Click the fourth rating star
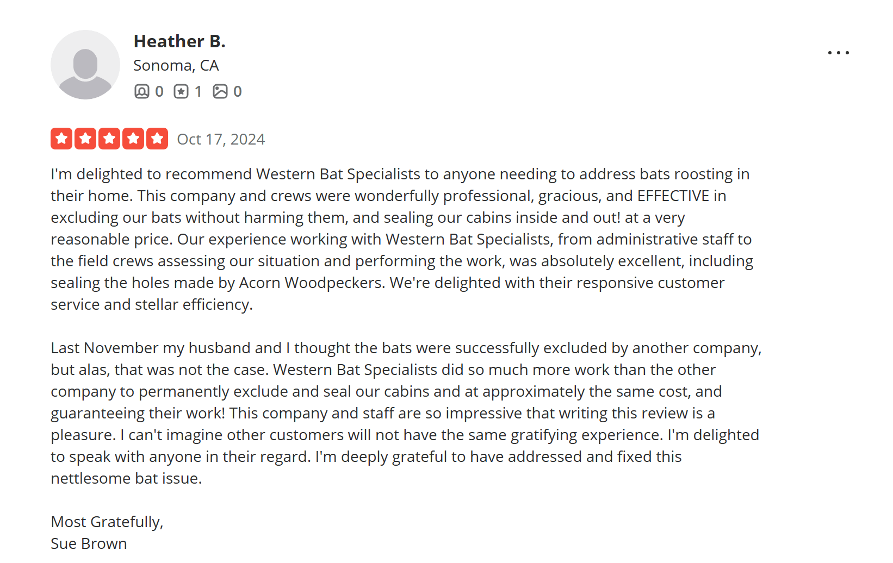Viewport: 893px width, 563px height. (x=133, y=139)
